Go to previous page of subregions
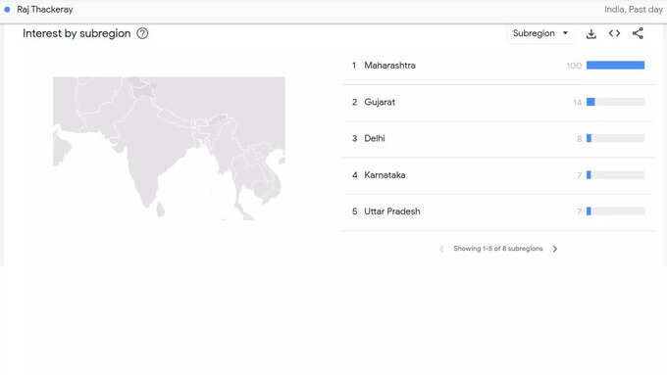This screenshot has width=667, height=375. coord(441,249)
